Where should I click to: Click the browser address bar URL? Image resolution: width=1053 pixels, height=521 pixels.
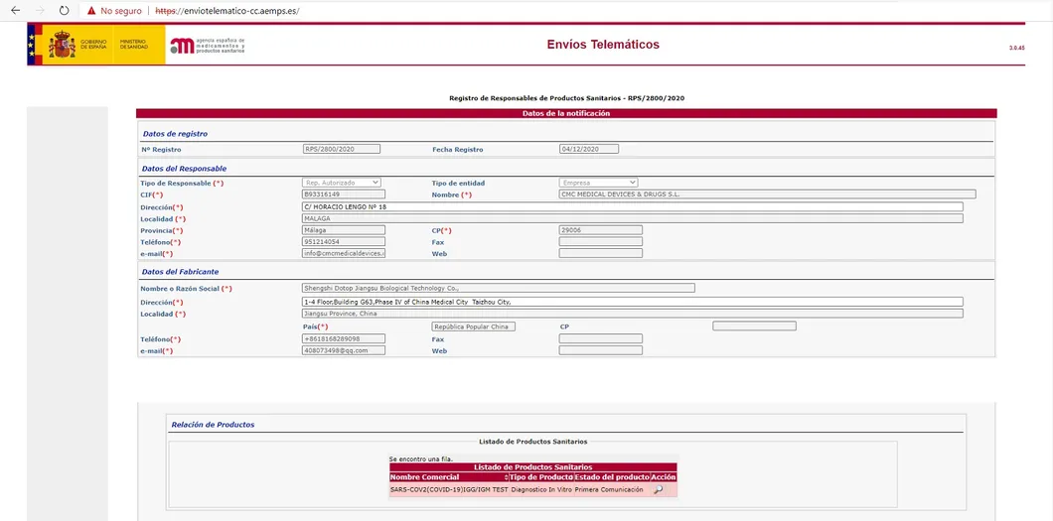(x=227, y=11)
